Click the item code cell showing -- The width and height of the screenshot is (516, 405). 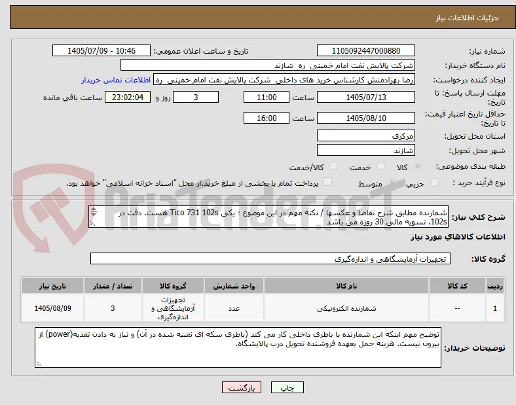tap(457, 308)
